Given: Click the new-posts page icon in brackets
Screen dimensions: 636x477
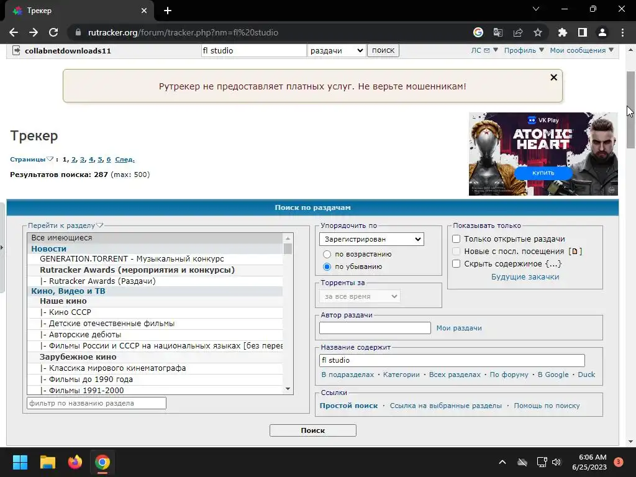Looking at the screenshot, I should [x=575, y=252].
